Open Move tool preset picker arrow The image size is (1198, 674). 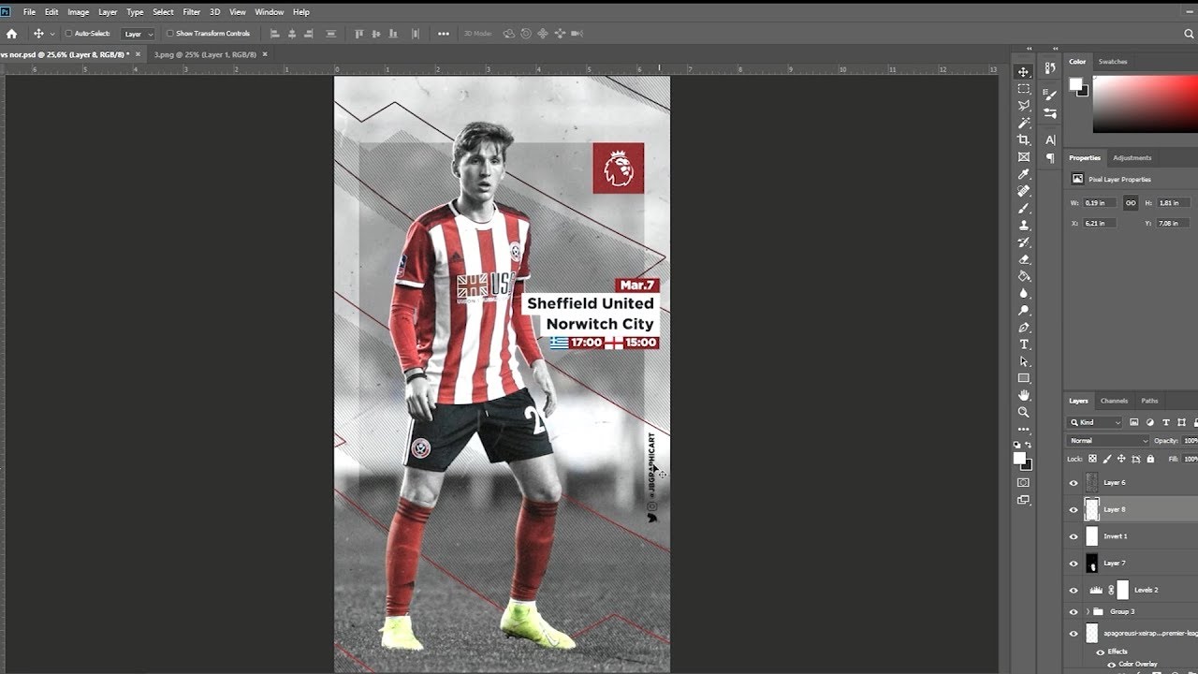tap(51, 34)
